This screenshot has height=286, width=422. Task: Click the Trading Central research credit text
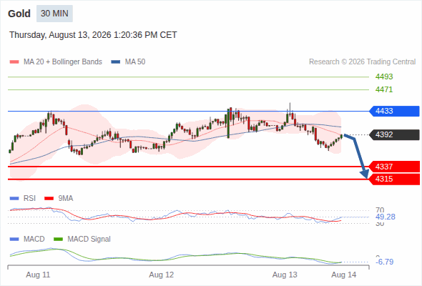pyautogui.click(x=362, y=62)
